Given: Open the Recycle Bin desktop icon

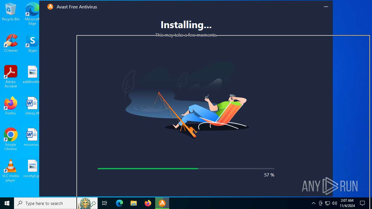Looking at the screenshot, I should (11, 12).
